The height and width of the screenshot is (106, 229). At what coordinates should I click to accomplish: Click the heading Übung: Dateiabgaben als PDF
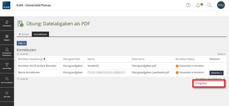click(58, 24)
